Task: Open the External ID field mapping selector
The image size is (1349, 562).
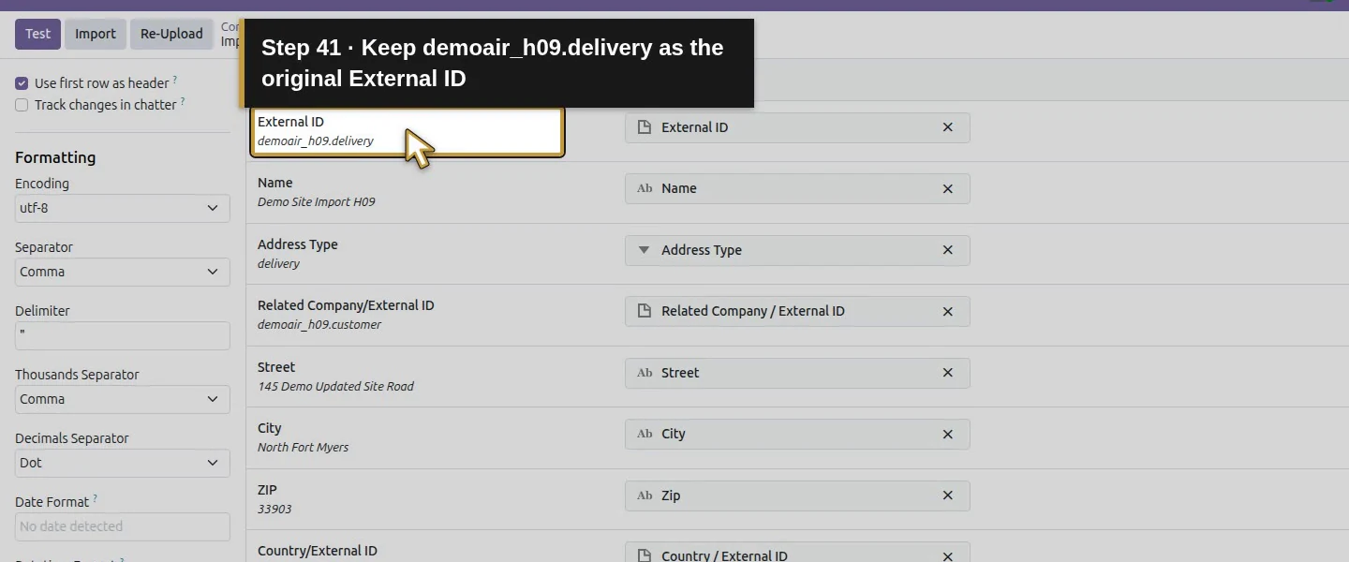Action: point(797,127)
